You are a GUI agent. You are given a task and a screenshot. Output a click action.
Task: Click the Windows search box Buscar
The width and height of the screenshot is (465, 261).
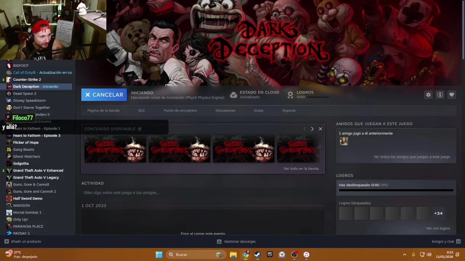pos(195,254)
